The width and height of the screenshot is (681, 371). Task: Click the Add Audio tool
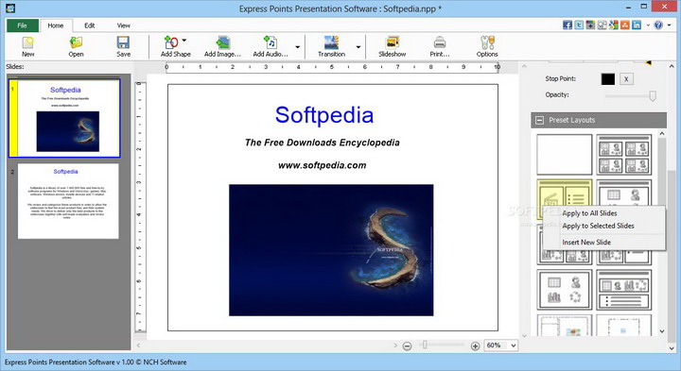[271, 46]
